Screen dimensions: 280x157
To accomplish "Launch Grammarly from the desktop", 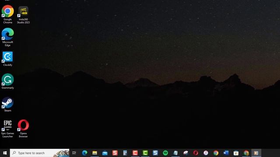I will [8, 81].
